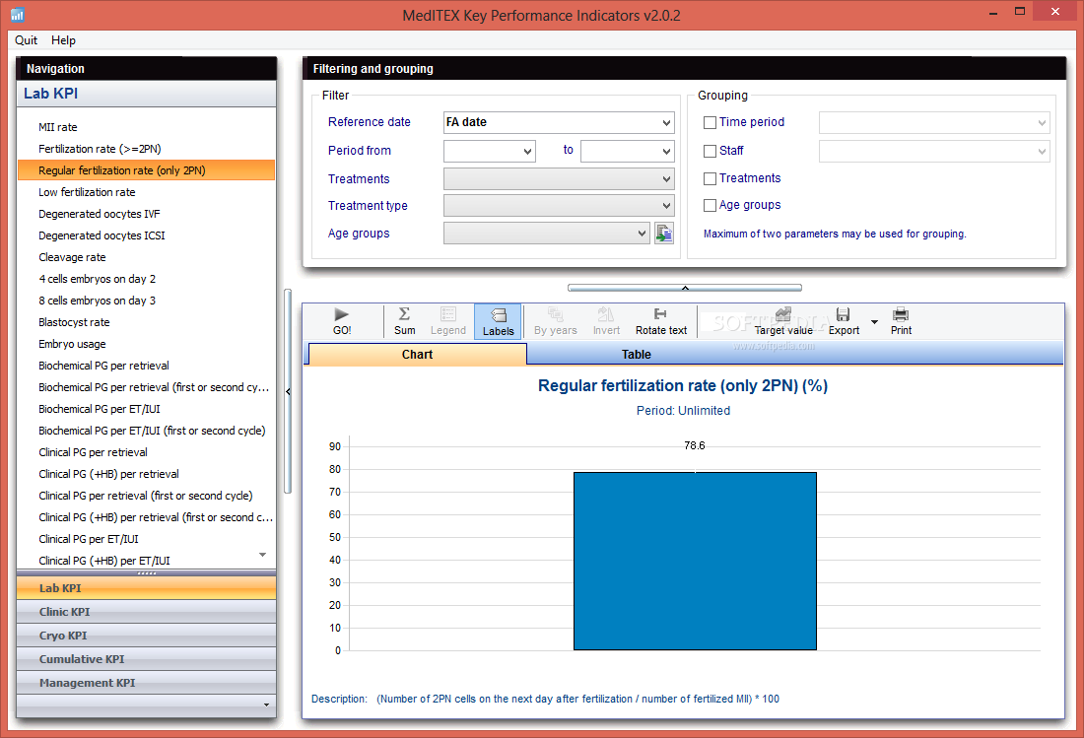Open the Target value tool
This screenshot has width=1084, height=738.
point(783,321)
